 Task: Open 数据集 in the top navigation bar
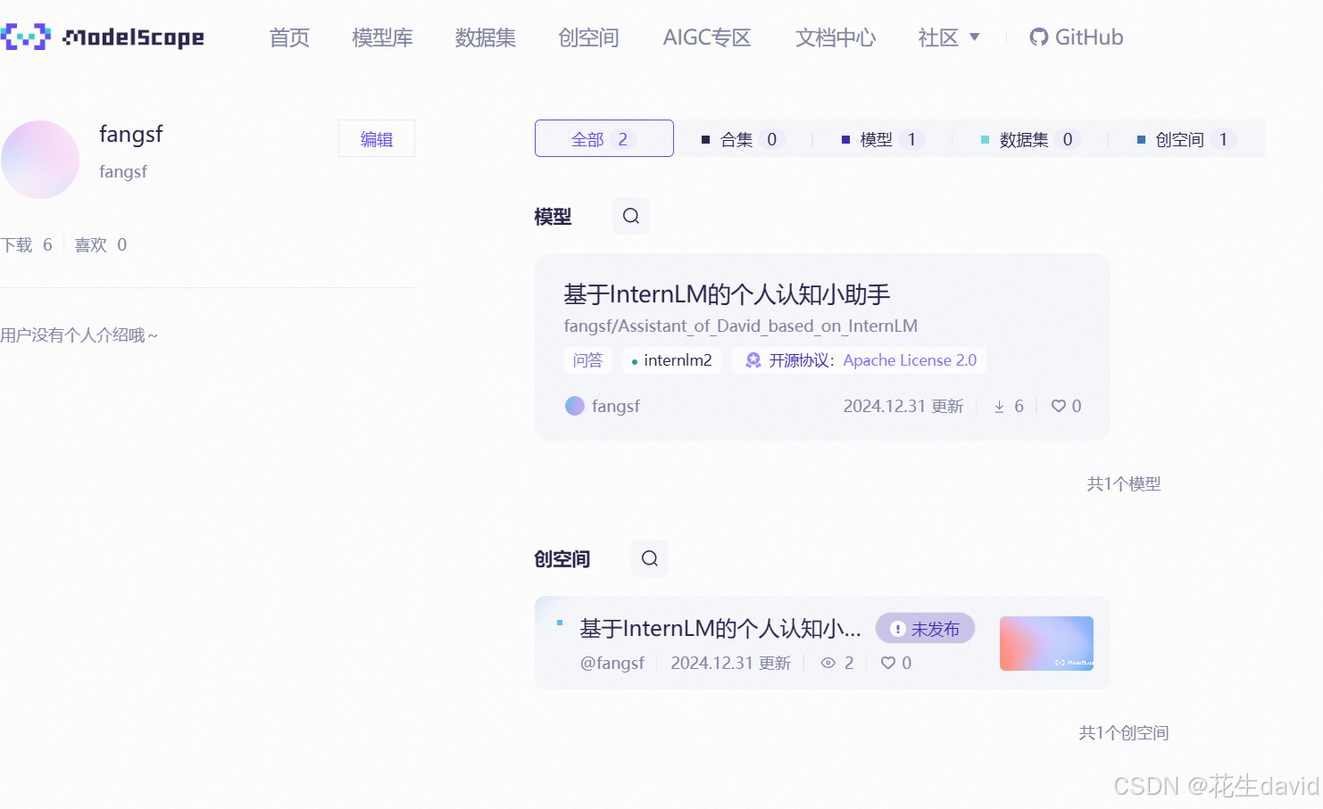[x=486, y=37]
